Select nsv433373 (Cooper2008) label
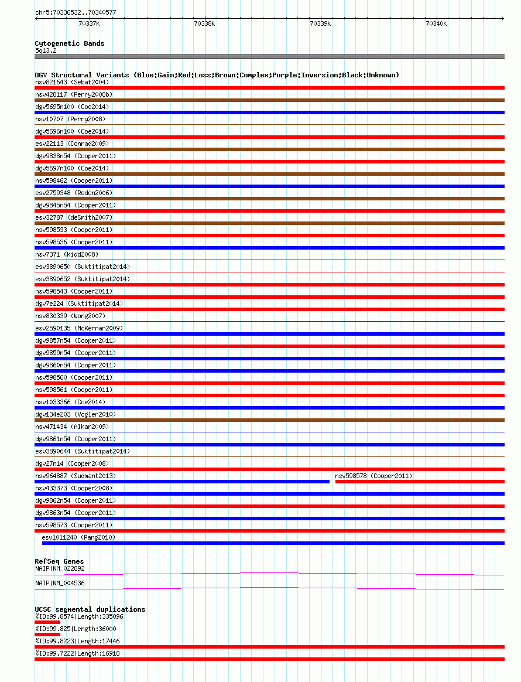 [74, 488]
